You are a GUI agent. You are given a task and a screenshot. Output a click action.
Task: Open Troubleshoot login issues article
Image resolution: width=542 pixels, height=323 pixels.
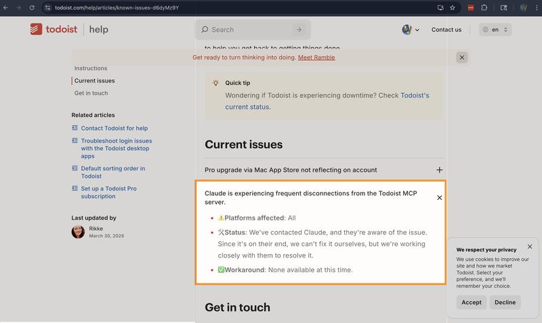[116, 148]
